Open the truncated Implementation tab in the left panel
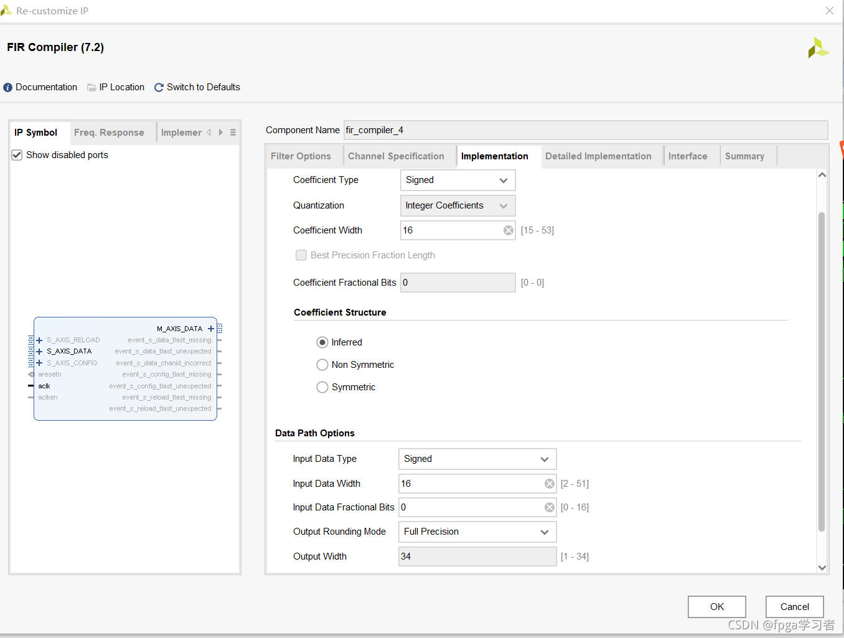The height and width of the screenshot is (638, 844). (x=181, y=133)
